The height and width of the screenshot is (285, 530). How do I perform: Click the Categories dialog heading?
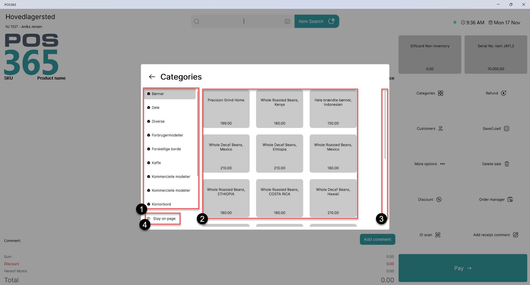click(x=181, y=77)
